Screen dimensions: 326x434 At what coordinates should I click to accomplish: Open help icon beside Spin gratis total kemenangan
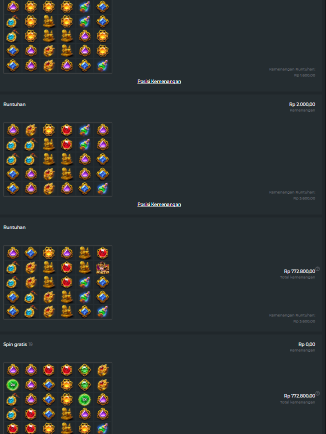318,393
